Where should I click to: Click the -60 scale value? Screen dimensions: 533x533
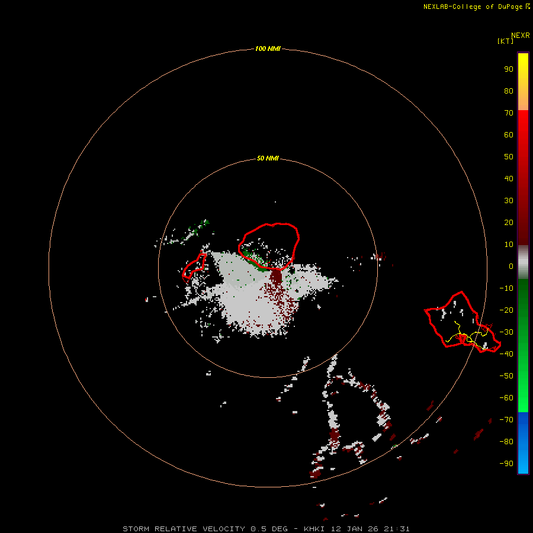tap(506, 398)
